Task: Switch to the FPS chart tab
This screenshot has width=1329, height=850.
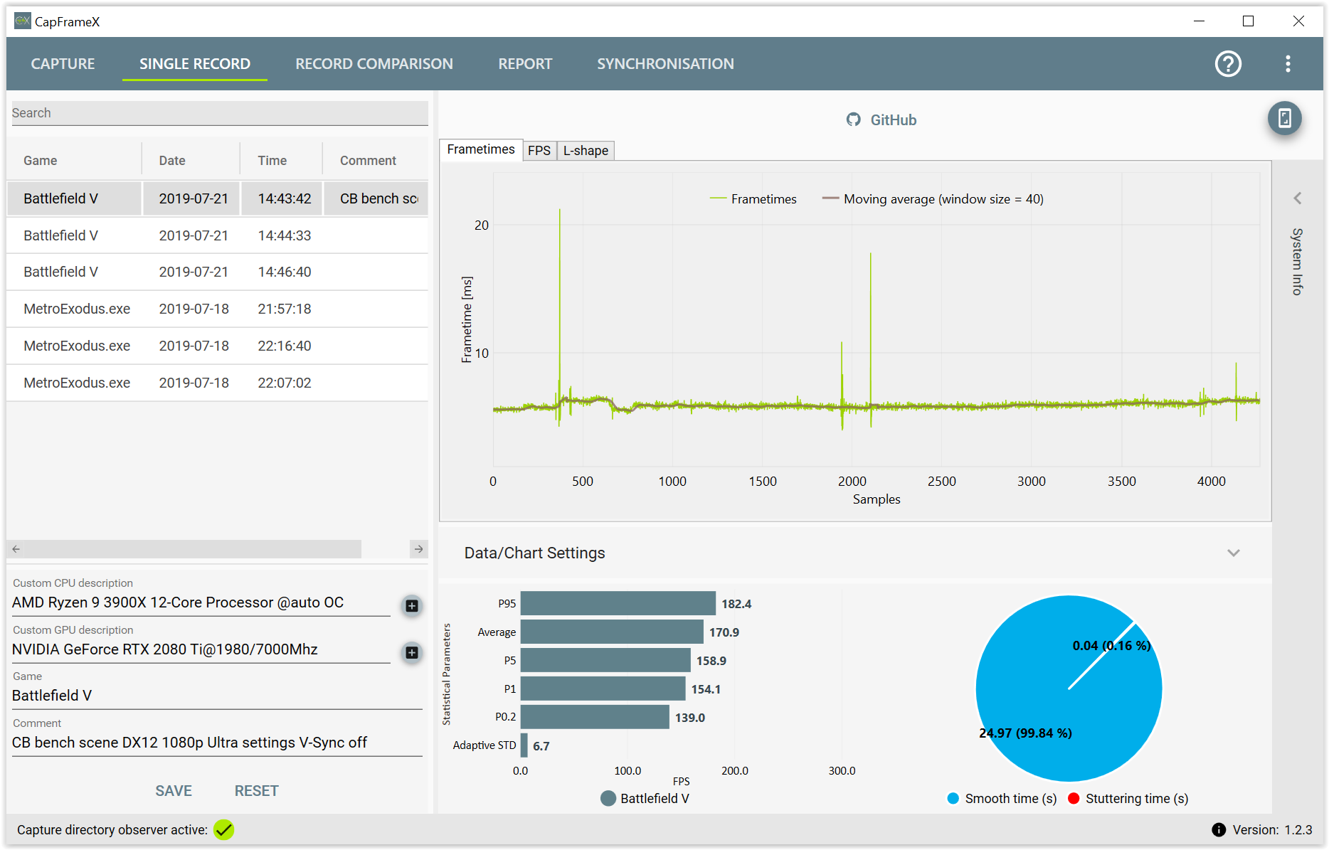Action: pos(539,151)
